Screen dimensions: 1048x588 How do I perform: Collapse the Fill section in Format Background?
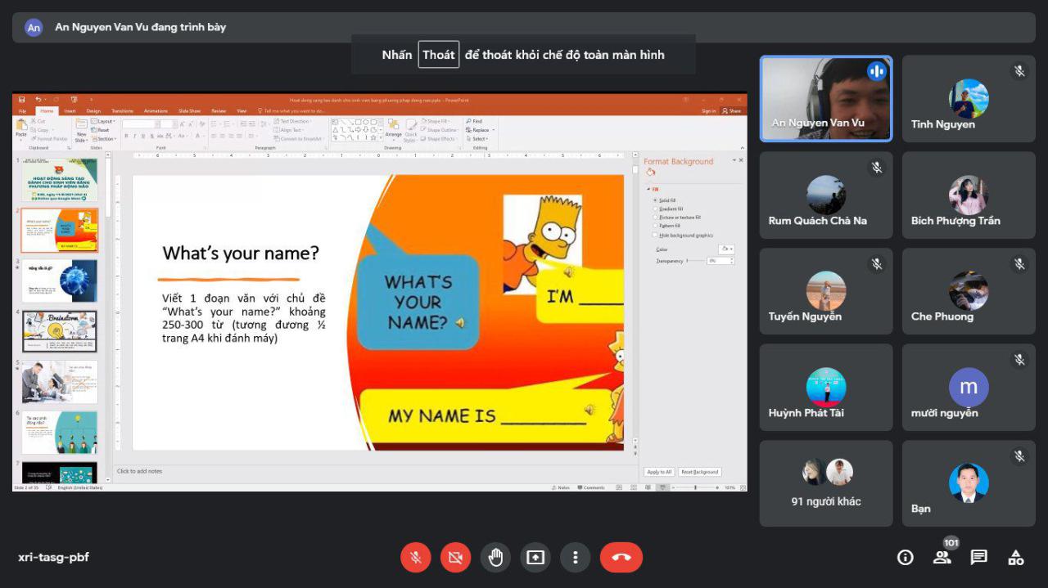tap(648, 189)
